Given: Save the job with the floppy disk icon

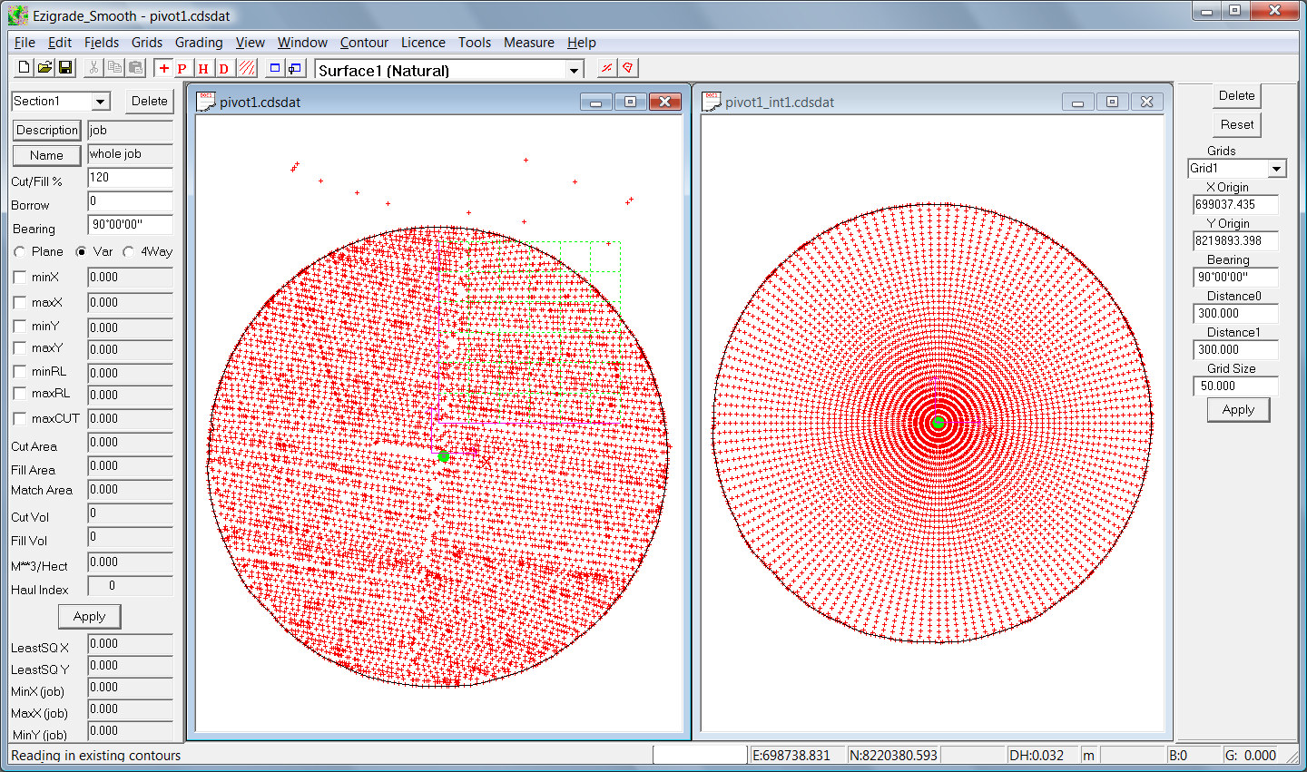Looking at the screenshot, I should [65, 68].
